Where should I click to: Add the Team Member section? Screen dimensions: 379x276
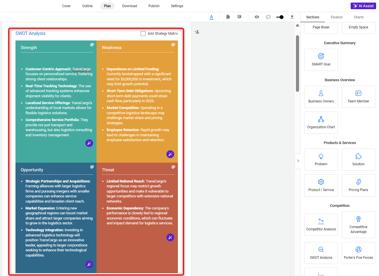358,97
